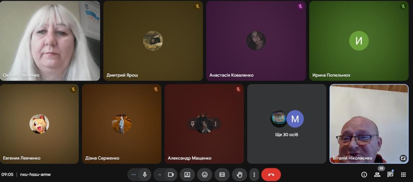Select Оксана Панченко's video tile
The image size is (413, 182).
pos(50,41)
